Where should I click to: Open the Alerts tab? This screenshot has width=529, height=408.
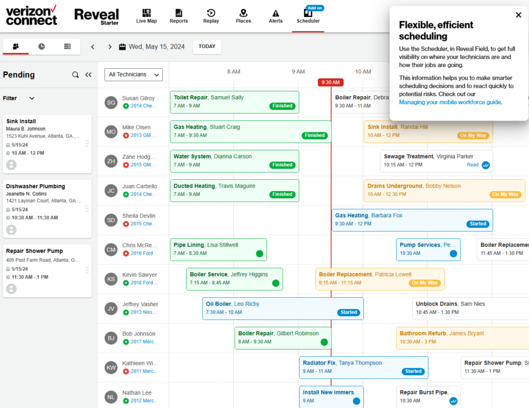click(x=275, y=16)
